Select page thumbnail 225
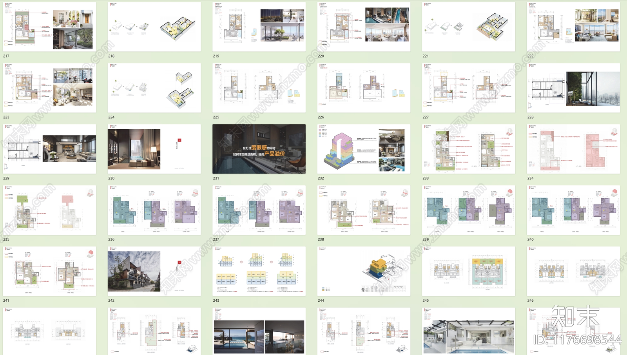The width and height of the screenshot is (627, 355). click(x=259, y=88)
